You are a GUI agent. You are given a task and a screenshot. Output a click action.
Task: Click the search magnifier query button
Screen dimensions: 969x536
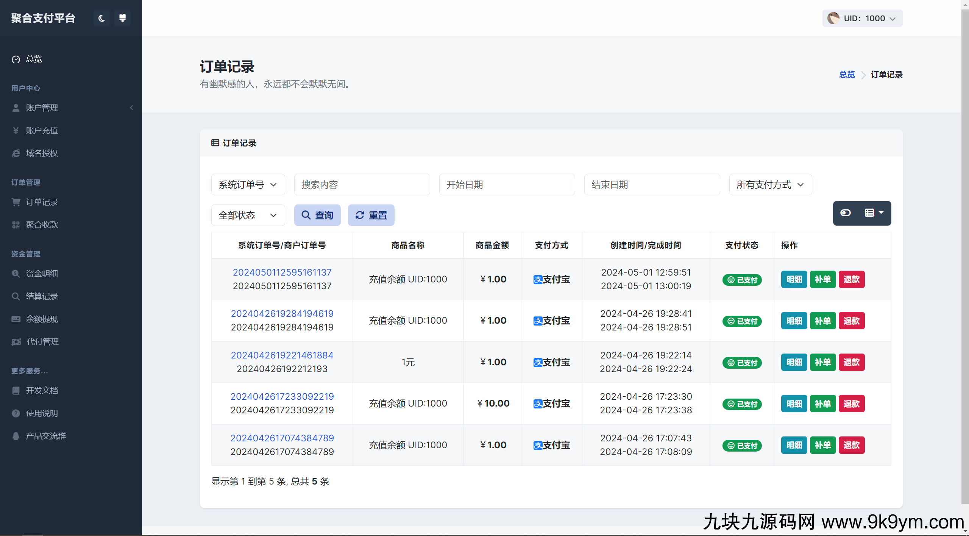coord(317,215)
